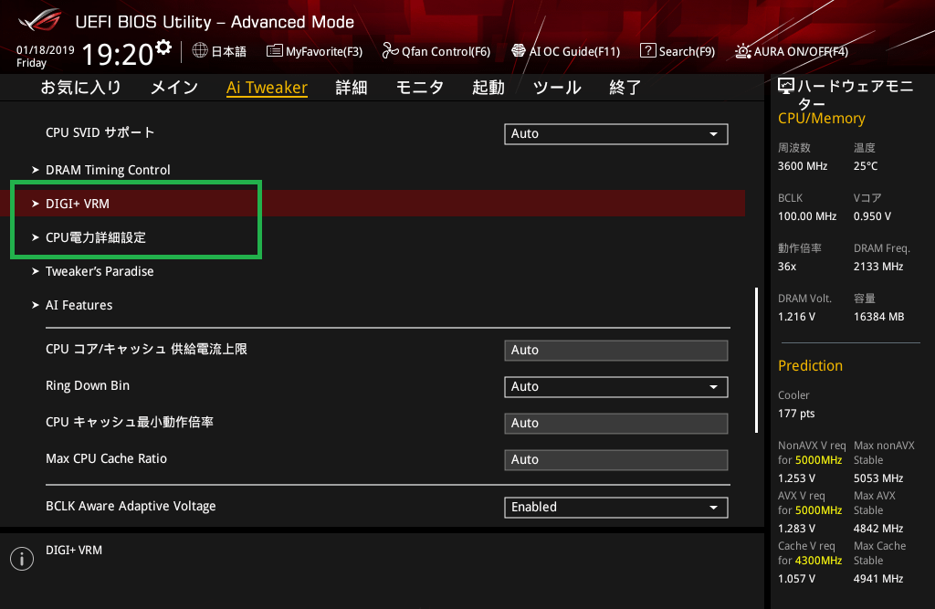Click the 5053 MHz Max nonAVX value
The image size is (935, 609).
[x=878, y=478]
